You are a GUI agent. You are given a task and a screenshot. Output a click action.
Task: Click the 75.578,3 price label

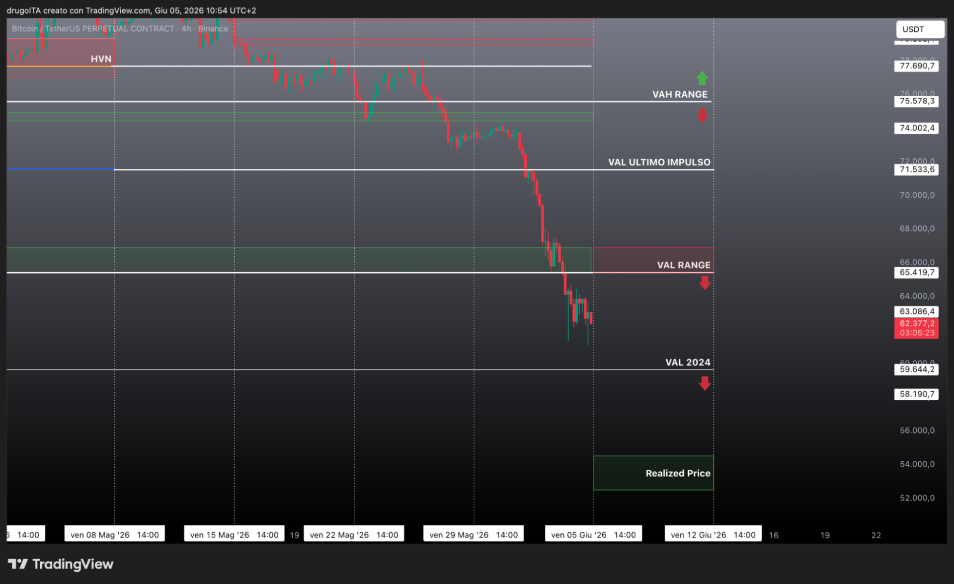pyautogui.click(x=916, y=101)
